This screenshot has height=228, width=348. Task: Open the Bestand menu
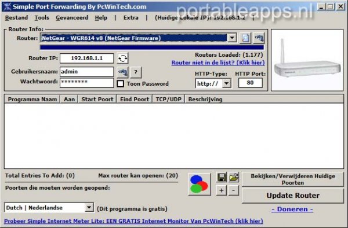[x=16, y=18]
